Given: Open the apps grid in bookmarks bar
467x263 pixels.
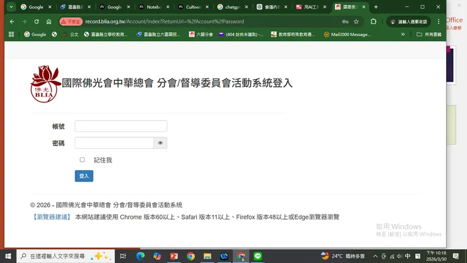Looking at the screenshot, I should pos(11,34).
